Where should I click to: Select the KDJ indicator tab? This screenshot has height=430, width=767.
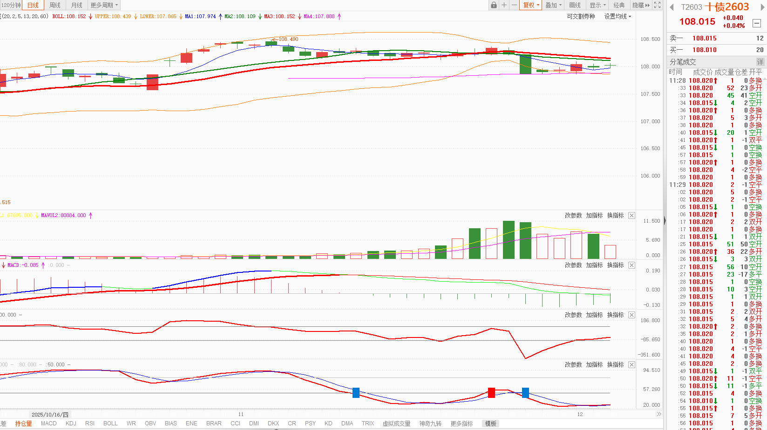(71, 423)
